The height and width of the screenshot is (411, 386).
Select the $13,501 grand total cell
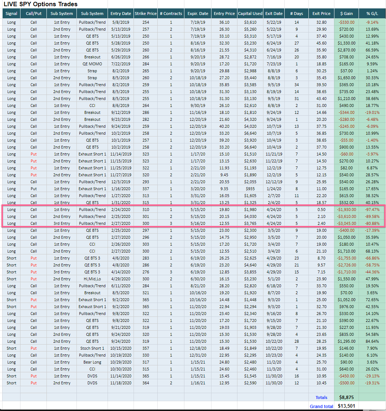(346, 406)
